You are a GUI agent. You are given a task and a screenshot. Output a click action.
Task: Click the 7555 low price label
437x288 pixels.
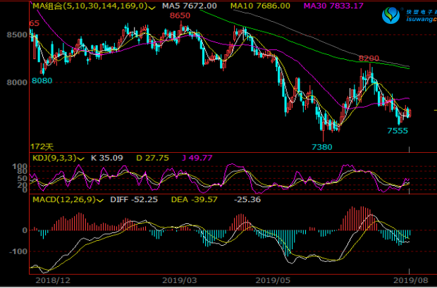pyautogui.click(x=398, y=131)
